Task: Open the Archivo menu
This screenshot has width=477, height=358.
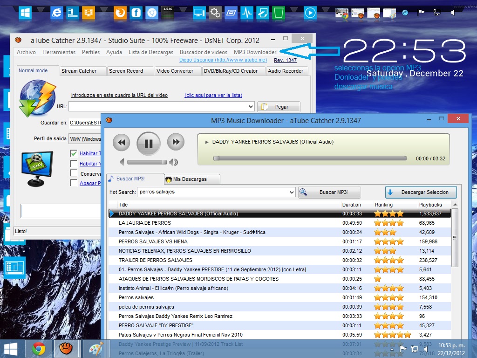Action: [26, 52]
